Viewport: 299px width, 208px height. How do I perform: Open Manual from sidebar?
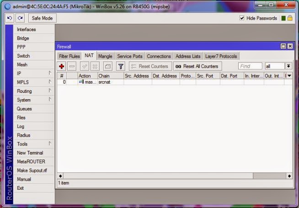pos(34,179)
